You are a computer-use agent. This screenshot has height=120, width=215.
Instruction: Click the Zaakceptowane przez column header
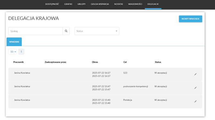point(56,62)
